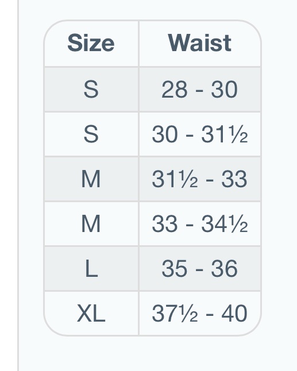Select the XL size cell

pyautogui.click(x=91, y=313)
